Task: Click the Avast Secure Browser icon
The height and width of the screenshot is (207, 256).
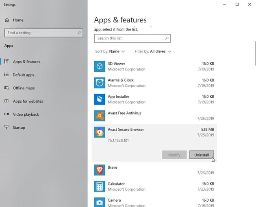Action: point(100,132)
